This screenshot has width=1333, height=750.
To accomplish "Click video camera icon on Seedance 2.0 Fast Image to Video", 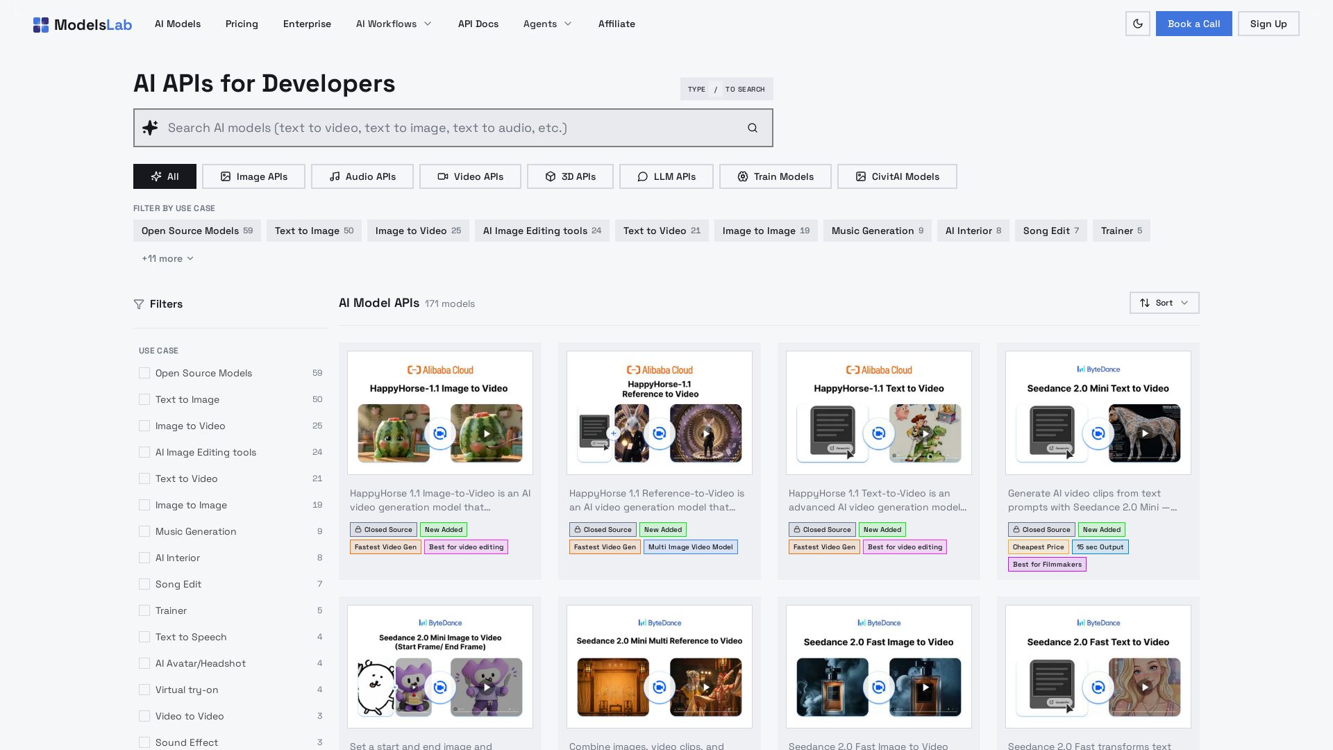I will pos(879,687).
